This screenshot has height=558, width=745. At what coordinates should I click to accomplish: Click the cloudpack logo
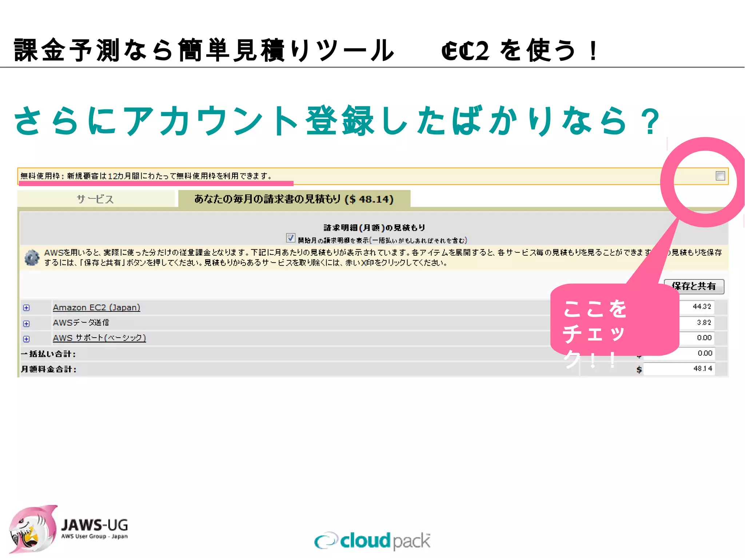point(372,541)
